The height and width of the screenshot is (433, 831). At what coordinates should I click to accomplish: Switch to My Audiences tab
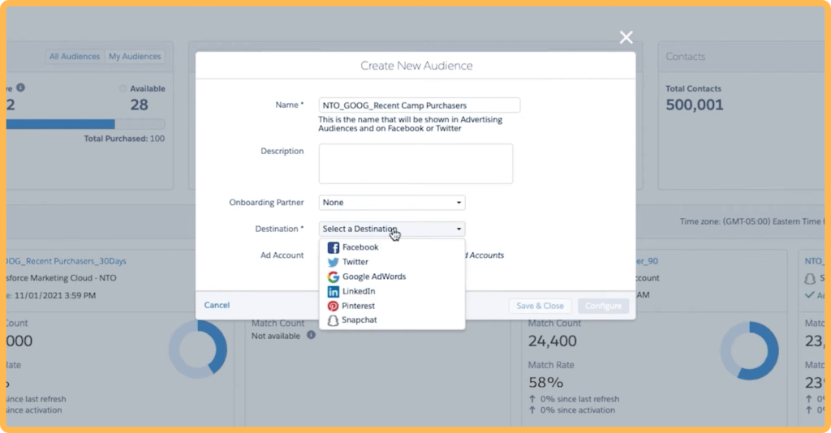(135, 56)
